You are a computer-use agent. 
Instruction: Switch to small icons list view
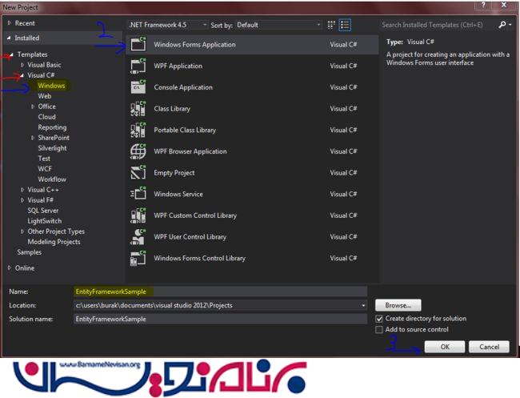pyautogui.click(x=332, y=26)
